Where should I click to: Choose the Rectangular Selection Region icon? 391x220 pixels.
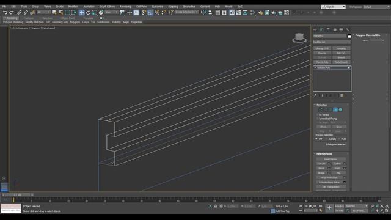click(x=67, y=12)
